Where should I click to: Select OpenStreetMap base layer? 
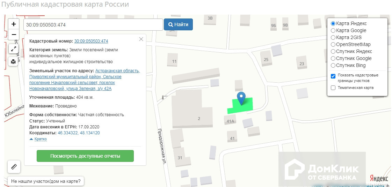coord(333,45)
